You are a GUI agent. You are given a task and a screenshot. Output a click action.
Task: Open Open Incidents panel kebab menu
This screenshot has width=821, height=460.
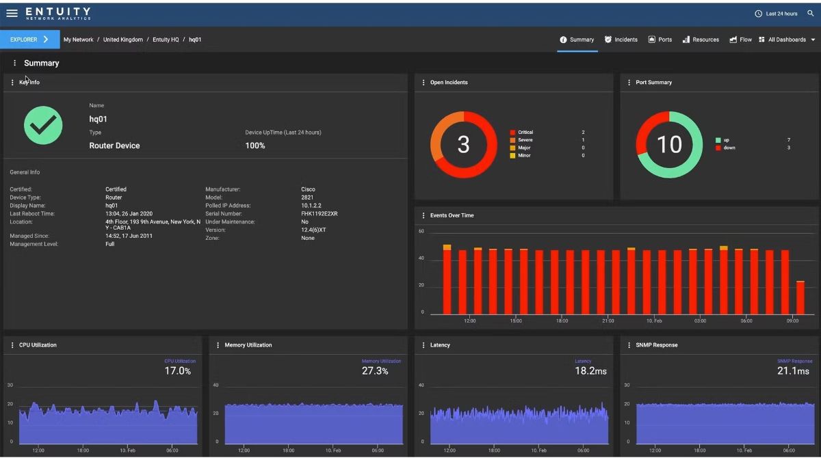423,83
